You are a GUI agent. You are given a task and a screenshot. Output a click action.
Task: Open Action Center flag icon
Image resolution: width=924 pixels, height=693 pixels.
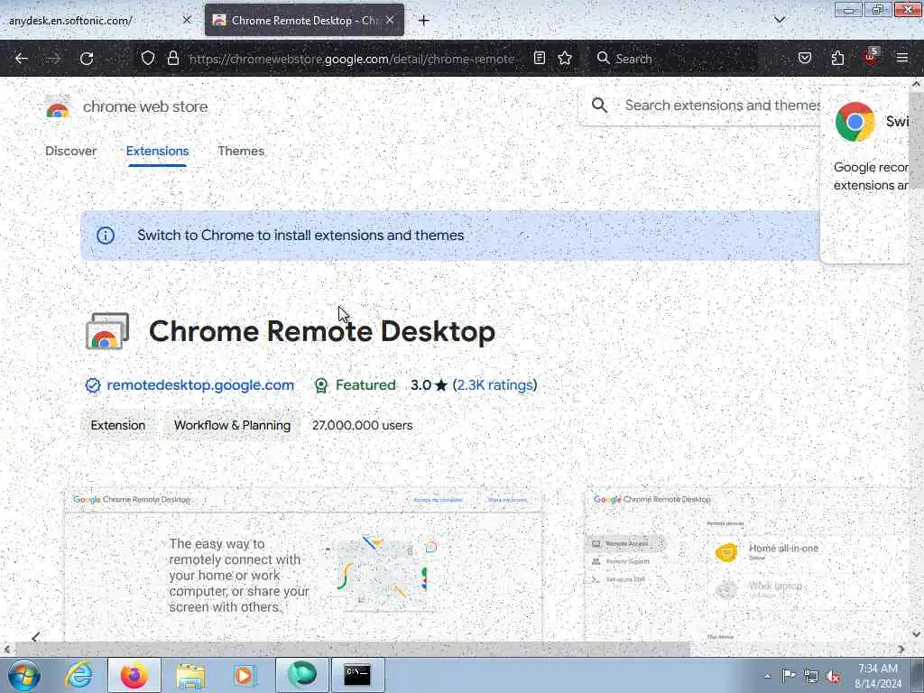tap(789, 676)
